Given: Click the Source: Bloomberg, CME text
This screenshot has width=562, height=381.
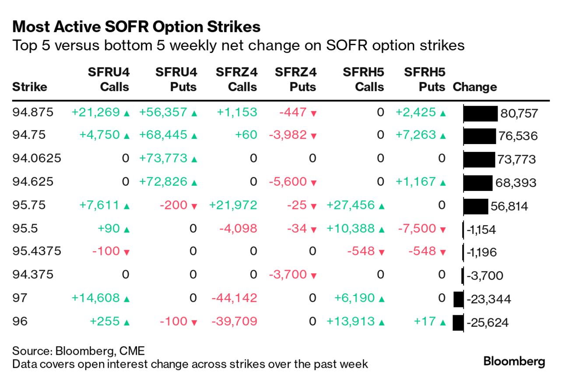Looking at the screenshot, I should click(78, 351).
